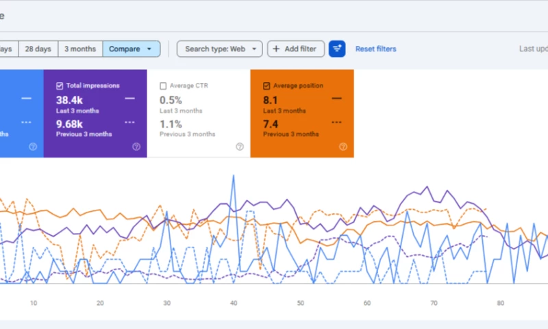This screenshot has width=548, height=329.
Task: Click the x-axis label 80
Action: tap(501, 303)
